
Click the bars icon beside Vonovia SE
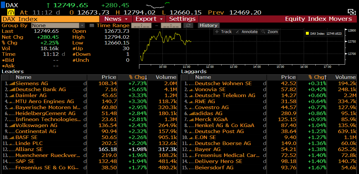tap(192, 90)
